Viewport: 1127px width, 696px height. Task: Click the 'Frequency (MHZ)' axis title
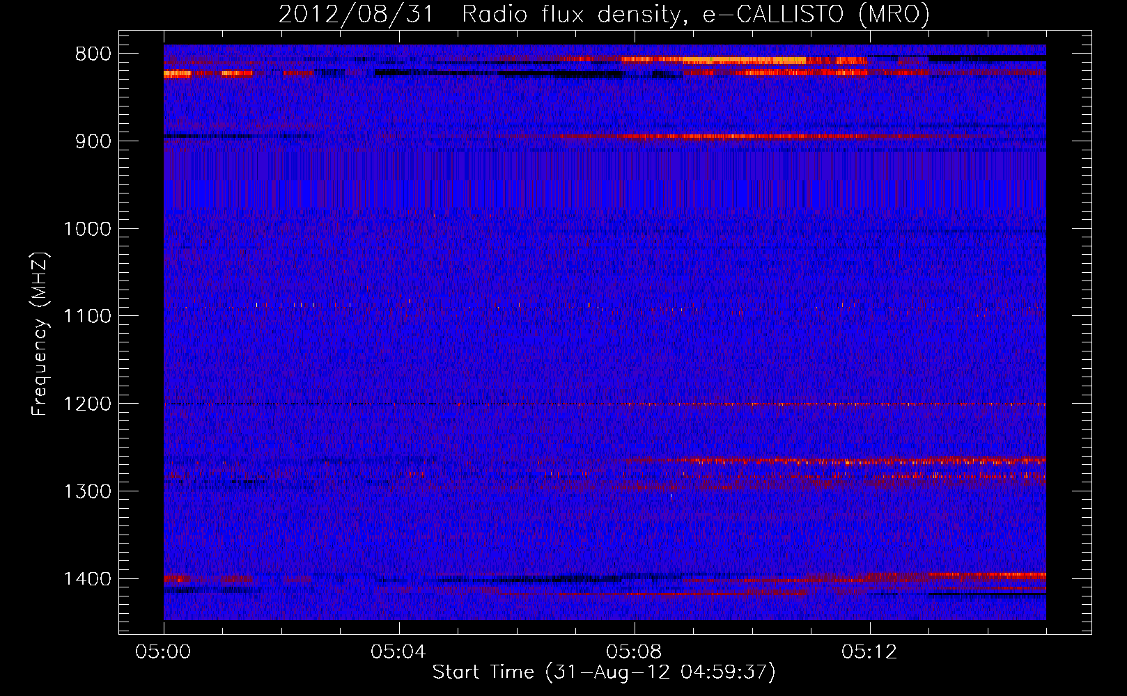point(40,333)
